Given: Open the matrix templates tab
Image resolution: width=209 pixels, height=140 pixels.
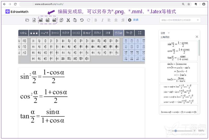Looking at the screenshot, I should (x=140, y=33).
